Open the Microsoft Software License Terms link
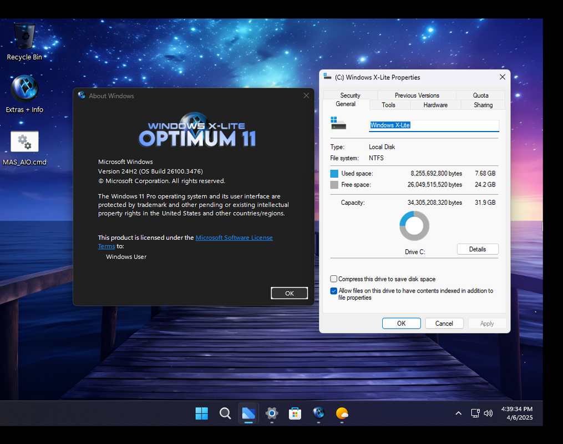The height and width of the screenshot is (444, 563). pos(234,238)
